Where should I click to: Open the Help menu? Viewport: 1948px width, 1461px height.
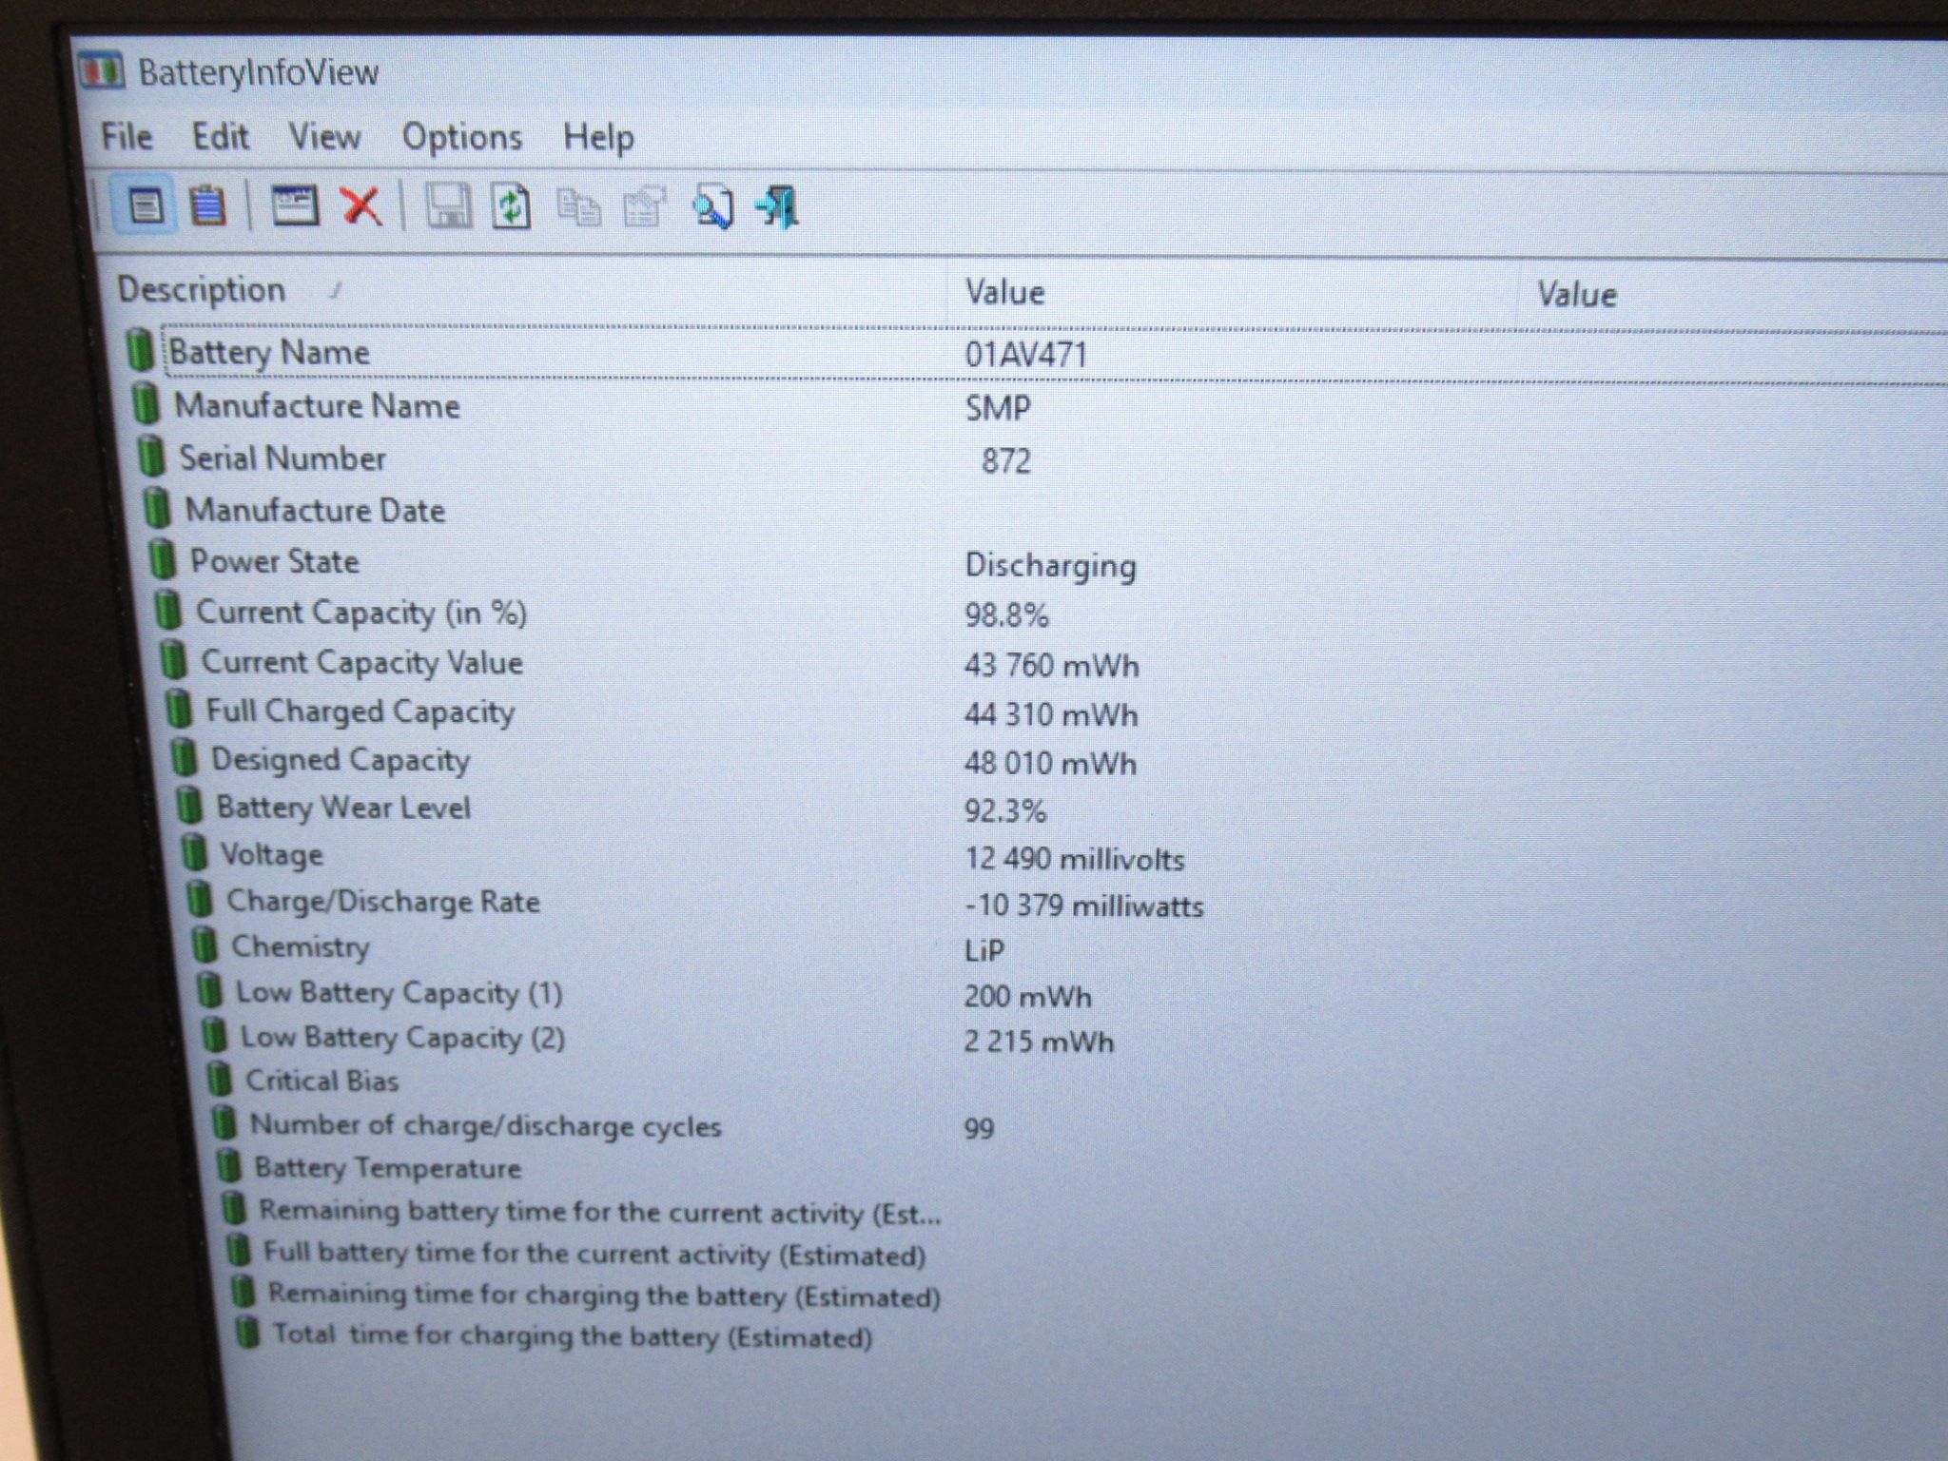point(598,138)
